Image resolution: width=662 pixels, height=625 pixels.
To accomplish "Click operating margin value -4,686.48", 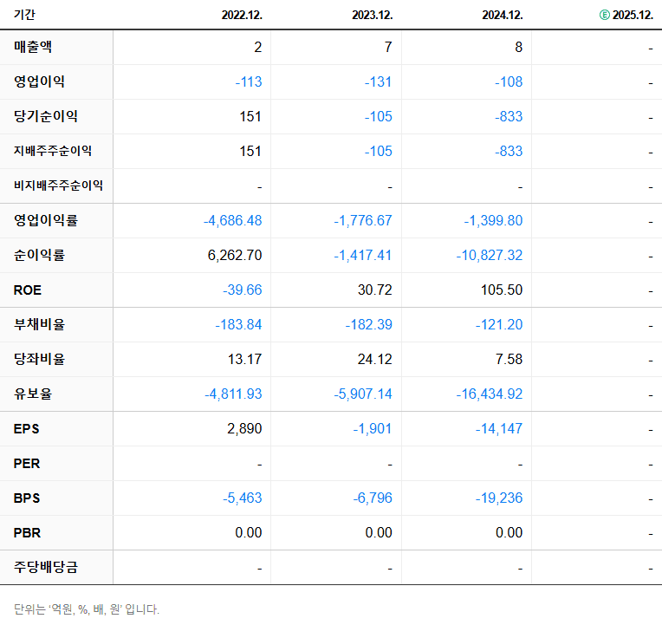I will (232, 220).
